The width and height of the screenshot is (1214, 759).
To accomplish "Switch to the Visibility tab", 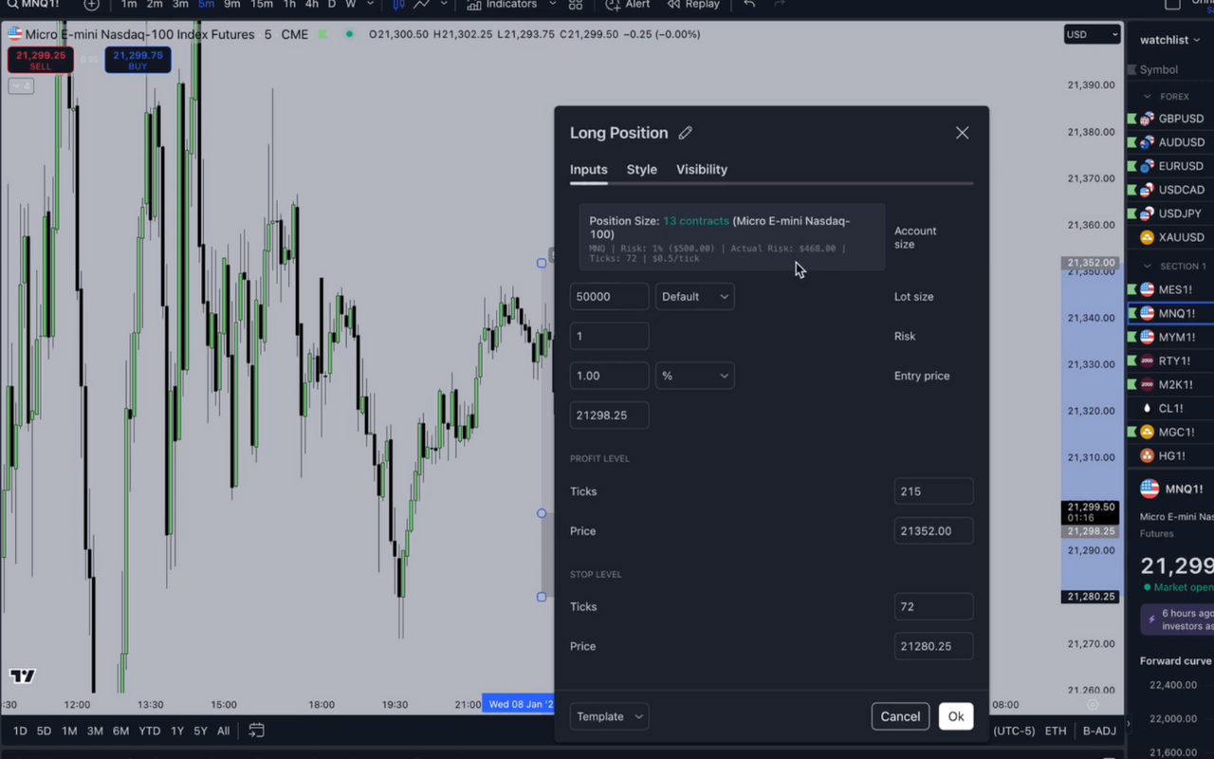I will [702, 170].
